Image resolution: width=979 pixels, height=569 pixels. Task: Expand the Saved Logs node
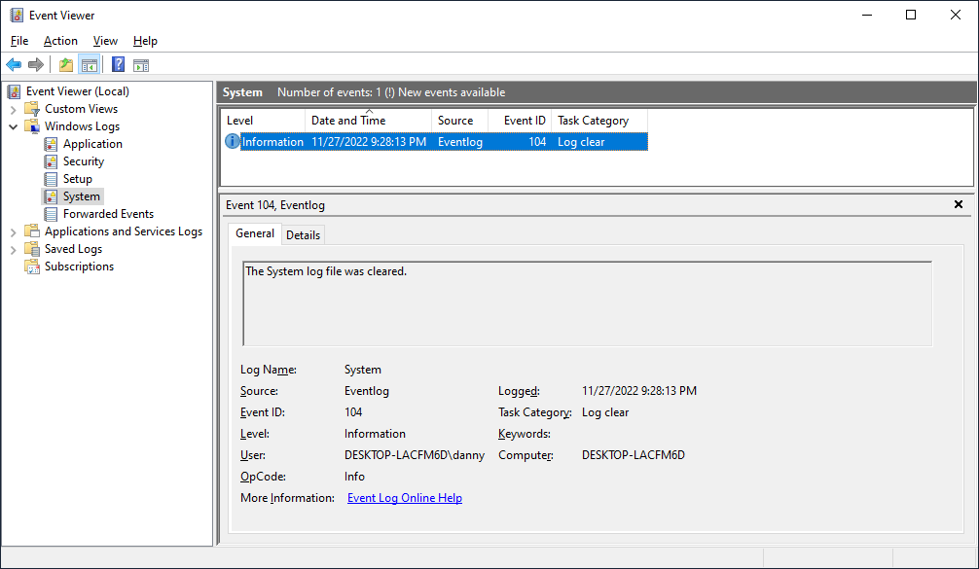tap(13, 250)
